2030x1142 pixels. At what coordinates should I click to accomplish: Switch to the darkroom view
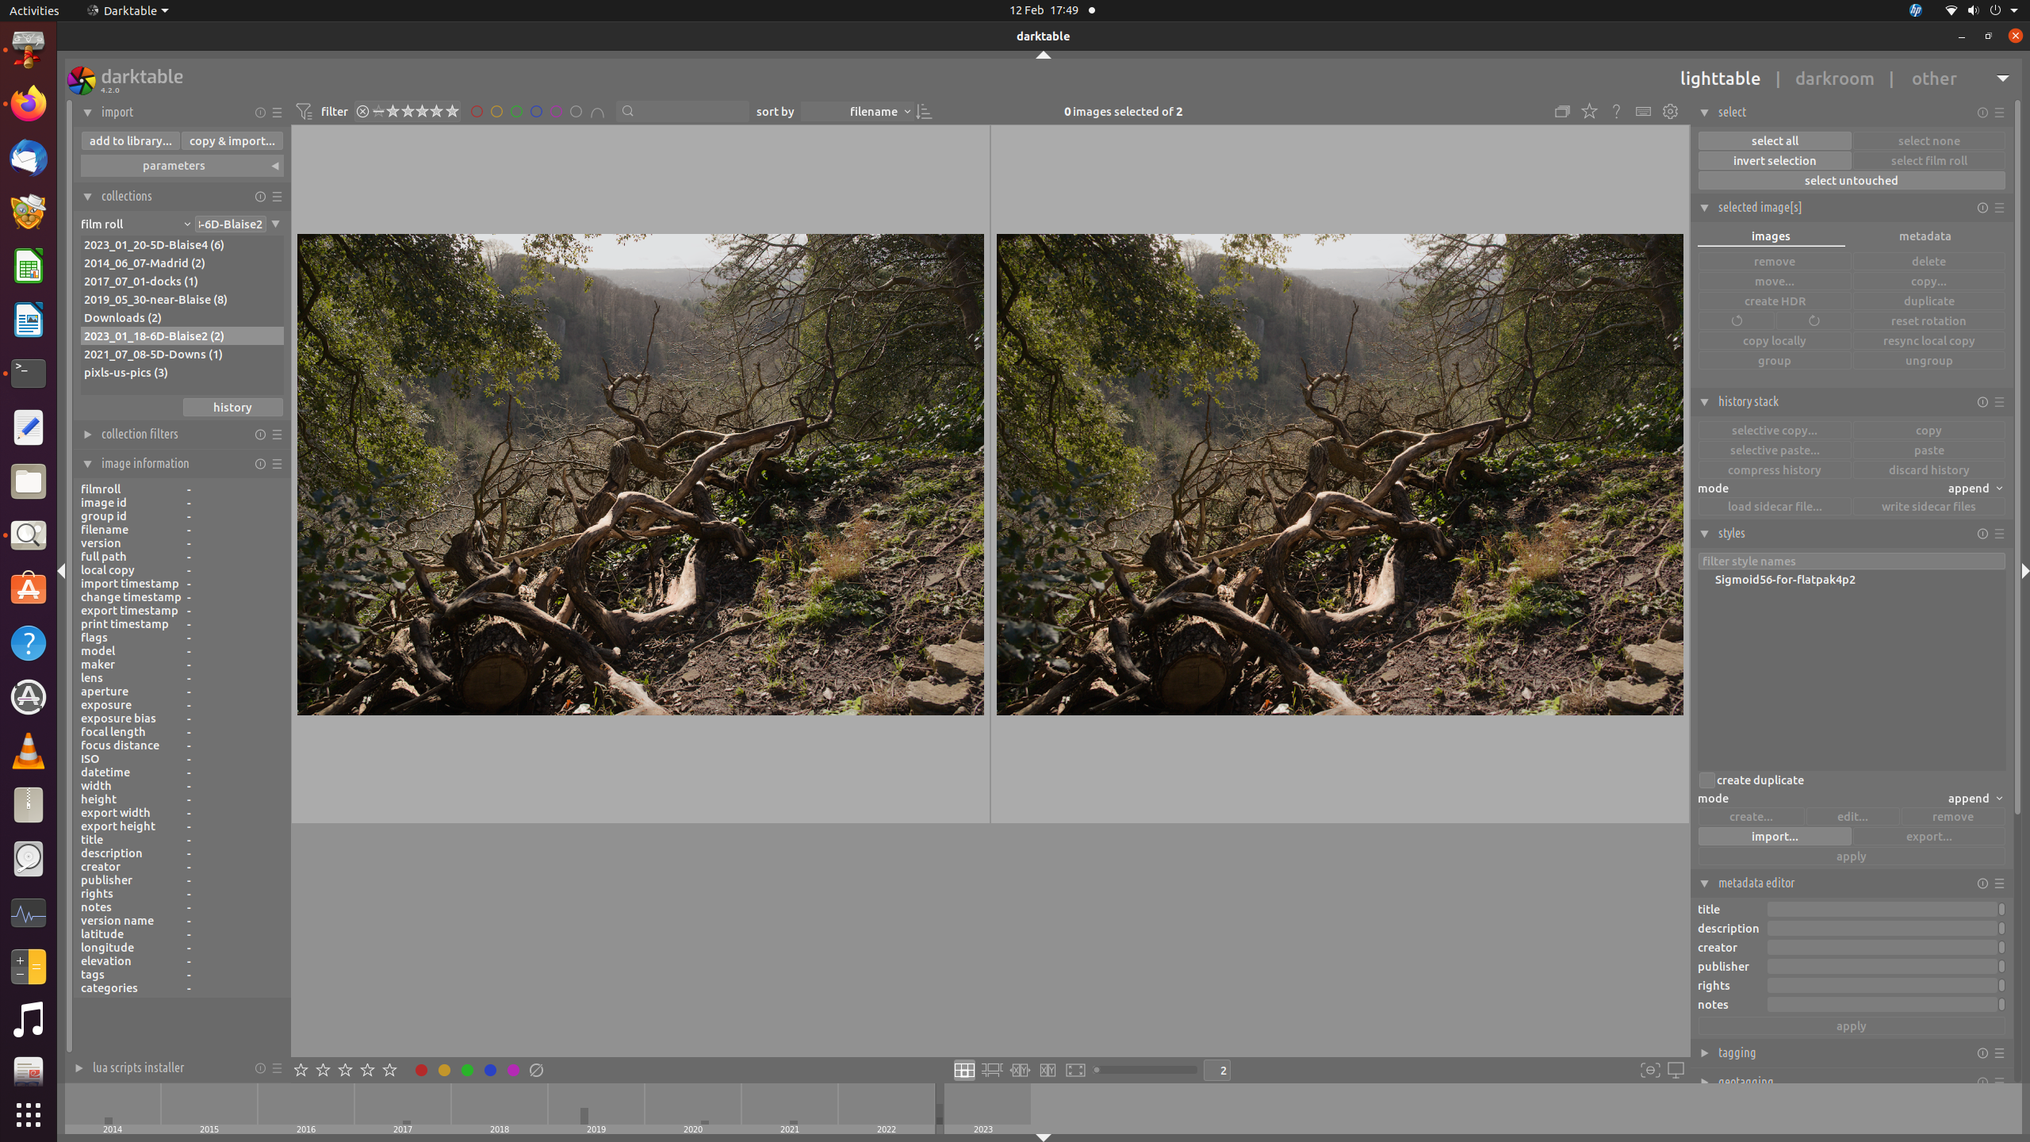tap(1834, 79)
